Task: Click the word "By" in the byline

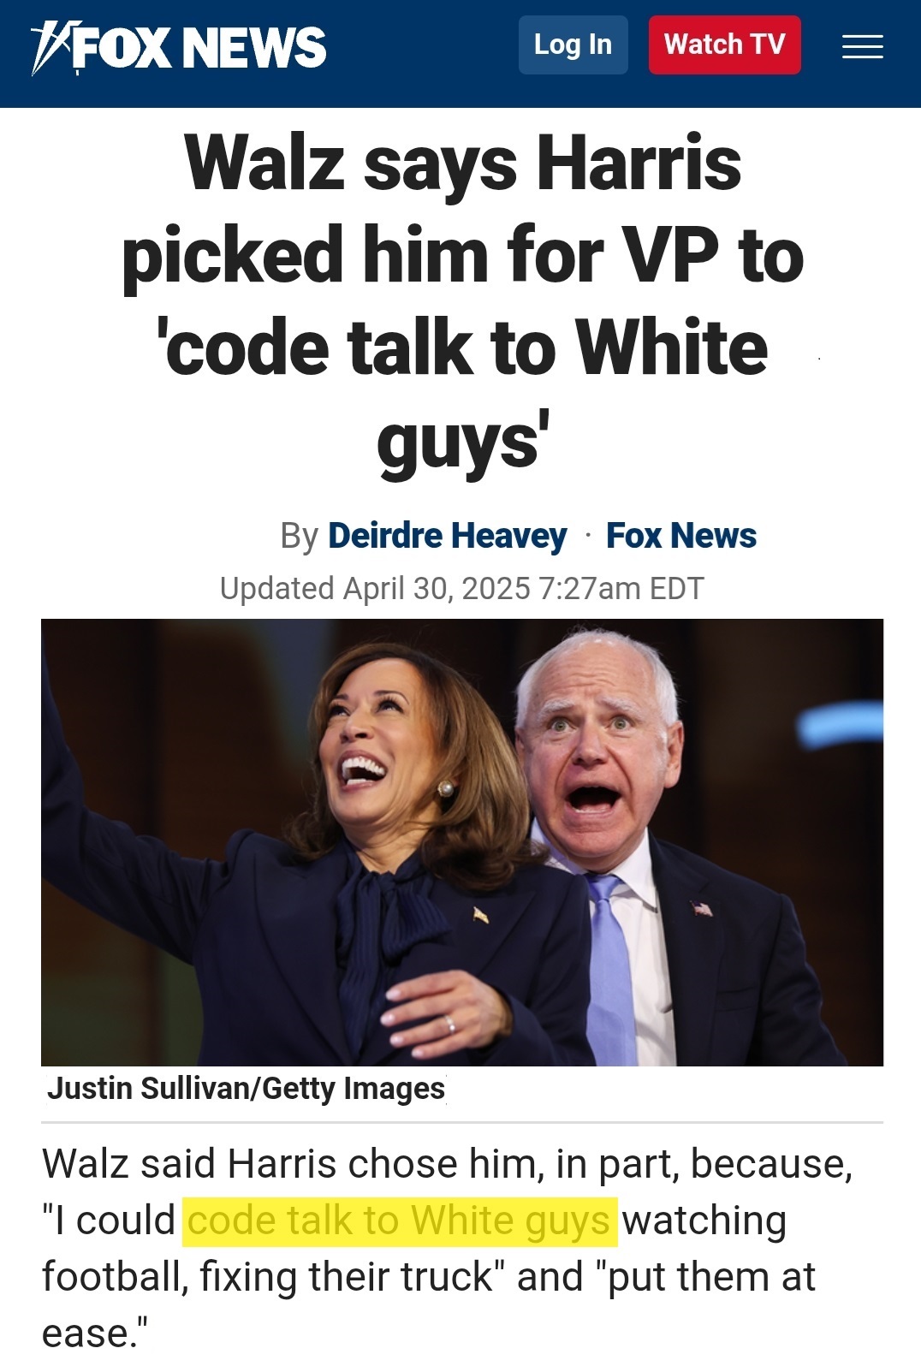Action: coord(299,537)
